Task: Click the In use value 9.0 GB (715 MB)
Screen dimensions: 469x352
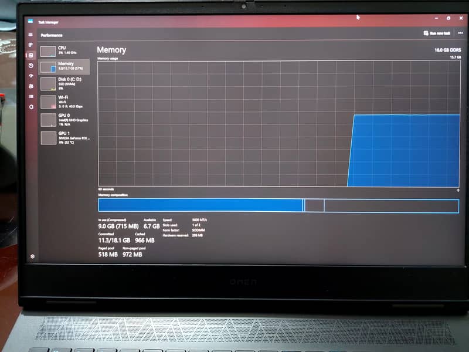Action: [118, 226]
